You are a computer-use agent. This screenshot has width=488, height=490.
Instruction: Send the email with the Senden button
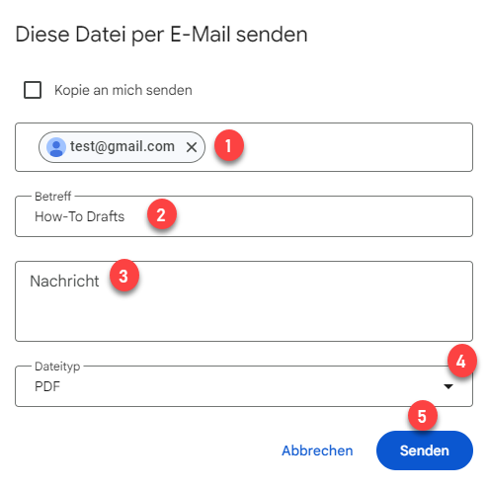click(425, 450)
